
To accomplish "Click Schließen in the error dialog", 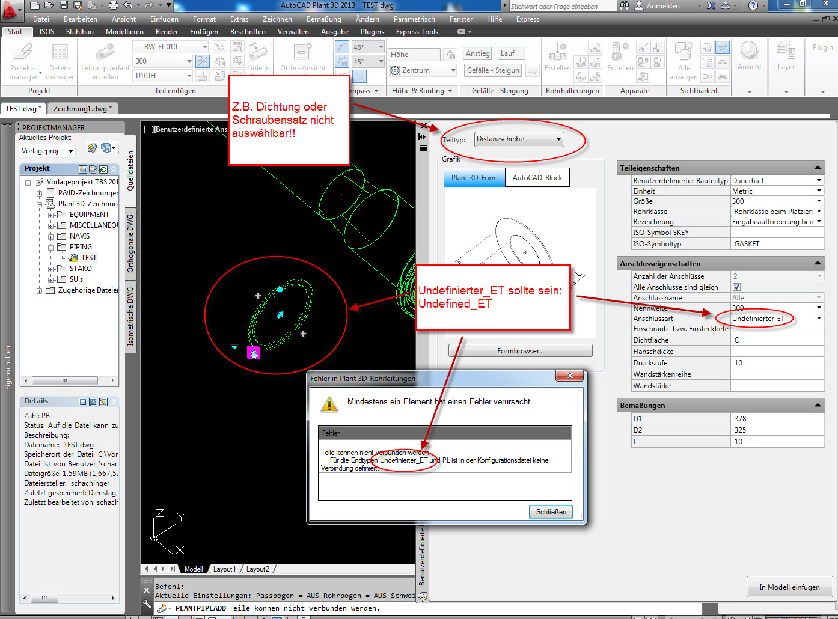I will tap(551, 512).
